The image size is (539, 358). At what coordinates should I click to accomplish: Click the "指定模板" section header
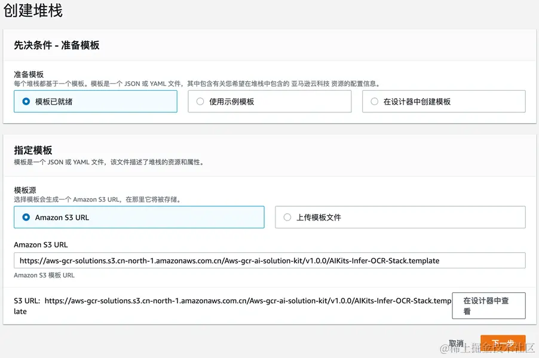(32, 150)
